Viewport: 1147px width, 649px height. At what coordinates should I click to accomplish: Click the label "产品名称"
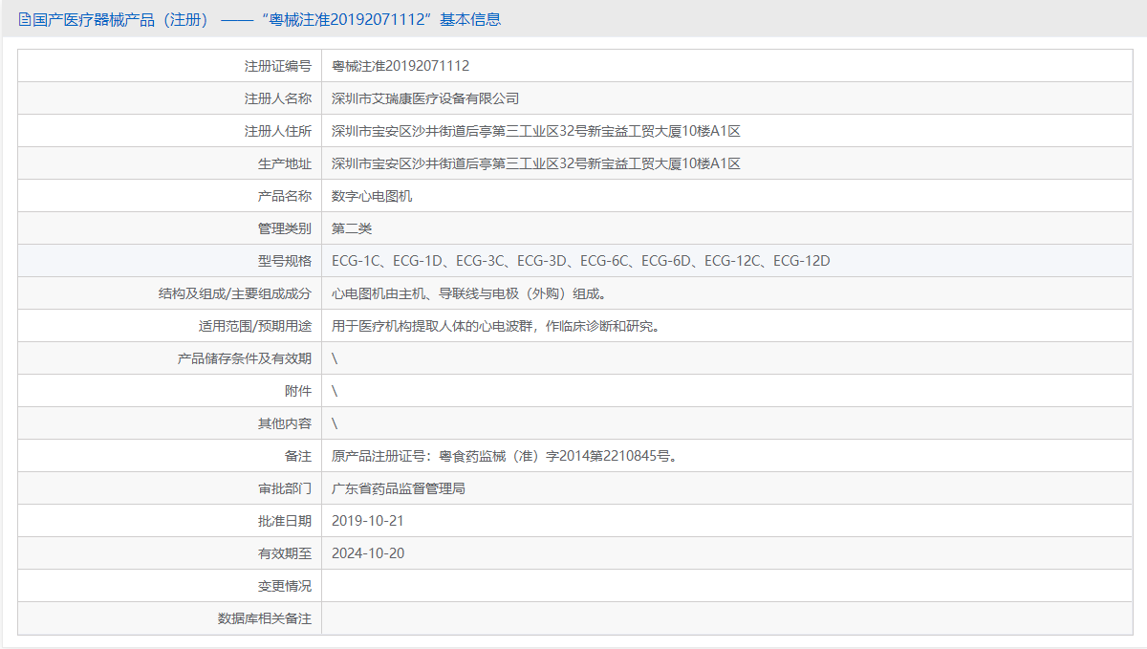coord(285,196)
